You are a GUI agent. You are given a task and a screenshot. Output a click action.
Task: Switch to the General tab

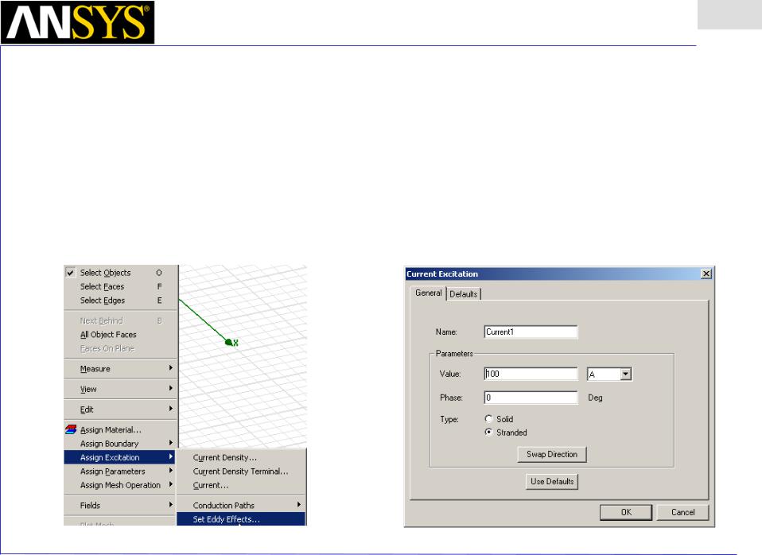coord(428,293)
